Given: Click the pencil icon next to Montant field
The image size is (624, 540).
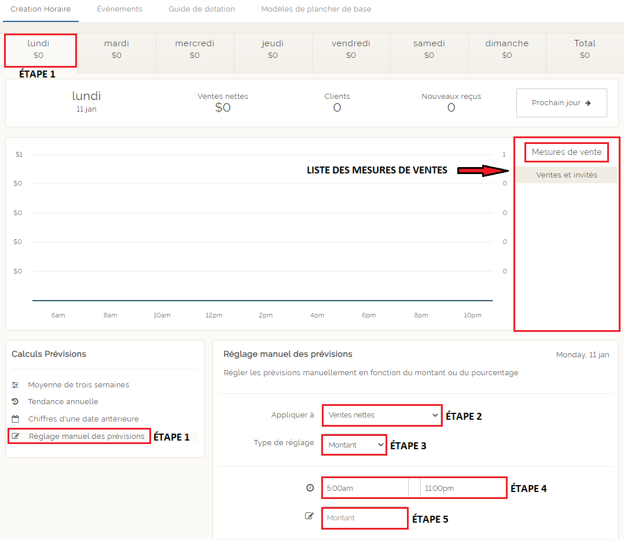Looking at the screenshot, I should point(310,516).
